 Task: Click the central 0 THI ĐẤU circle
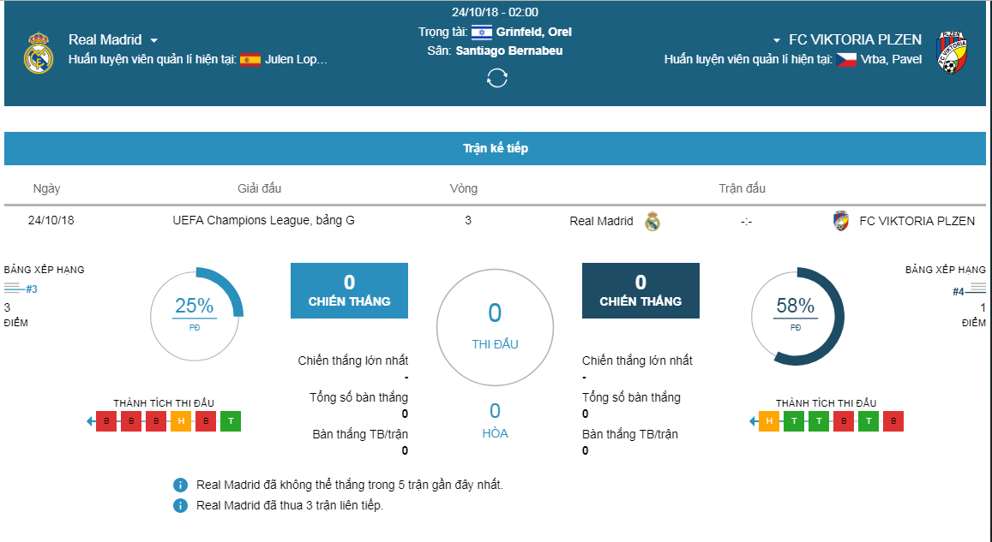click(495, 327)
